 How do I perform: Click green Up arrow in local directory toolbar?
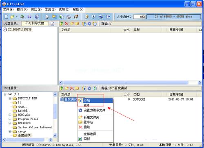point(62,88)
